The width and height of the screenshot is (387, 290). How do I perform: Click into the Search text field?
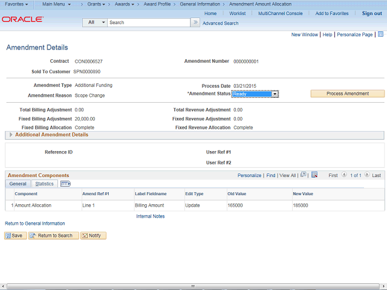[x=148, y=22]
